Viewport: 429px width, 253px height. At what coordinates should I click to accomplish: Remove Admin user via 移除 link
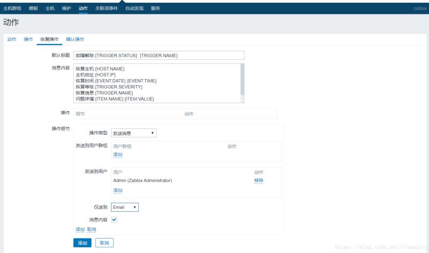(x=258, y=180)
